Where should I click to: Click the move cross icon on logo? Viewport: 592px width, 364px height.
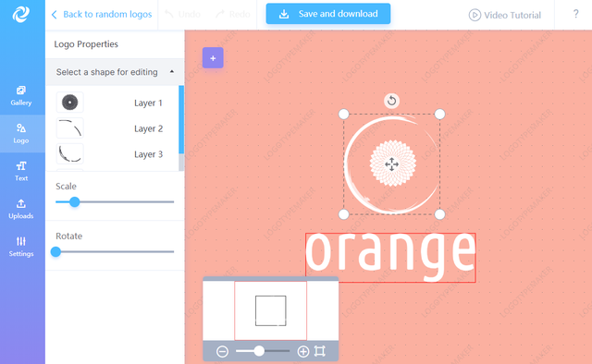coord(392,164)
